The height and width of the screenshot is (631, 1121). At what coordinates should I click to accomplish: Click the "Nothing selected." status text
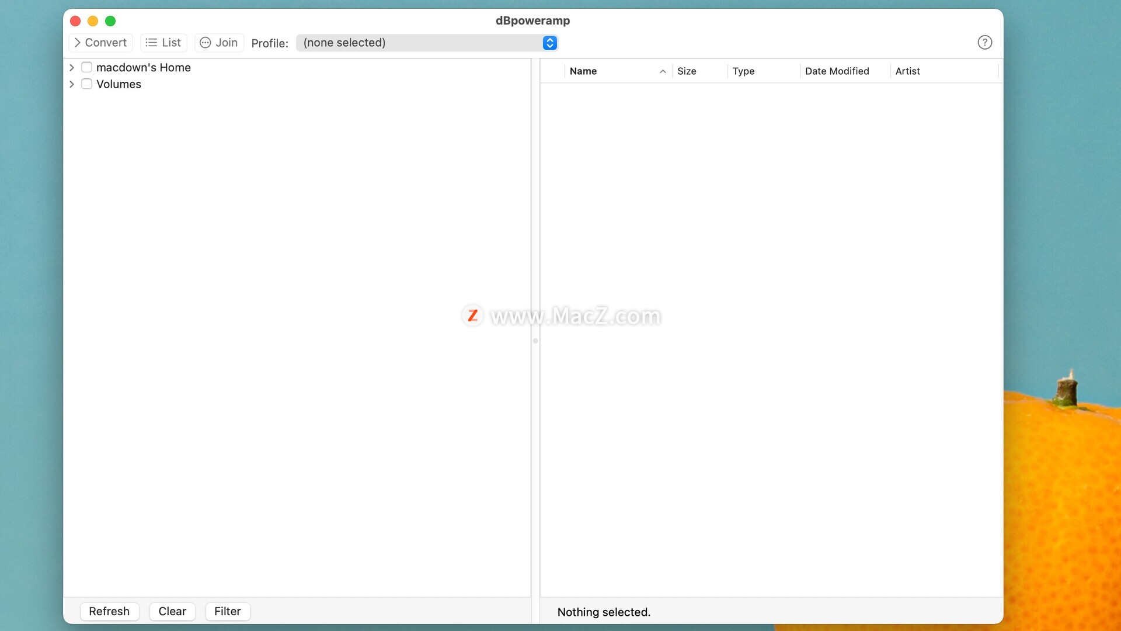tap(604, 612)
